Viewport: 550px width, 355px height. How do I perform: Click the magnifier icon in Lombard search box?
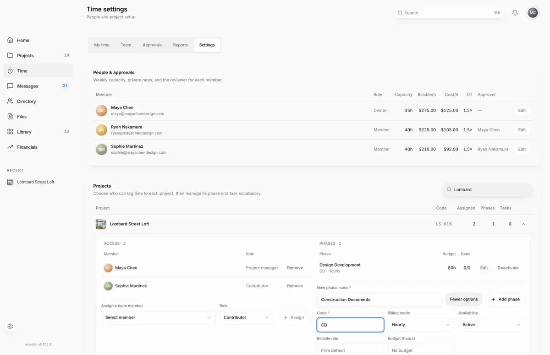(x=449, y=189)
